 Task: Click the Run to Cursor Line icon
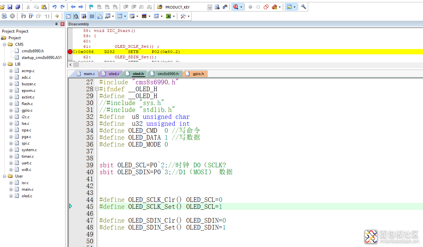[47, 16]
